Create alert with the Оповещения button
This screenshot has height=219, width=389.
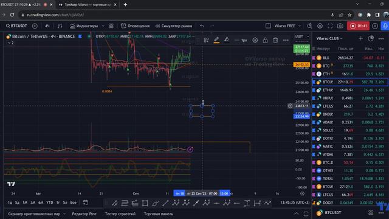pyautogui.click(x=135, y=26)
